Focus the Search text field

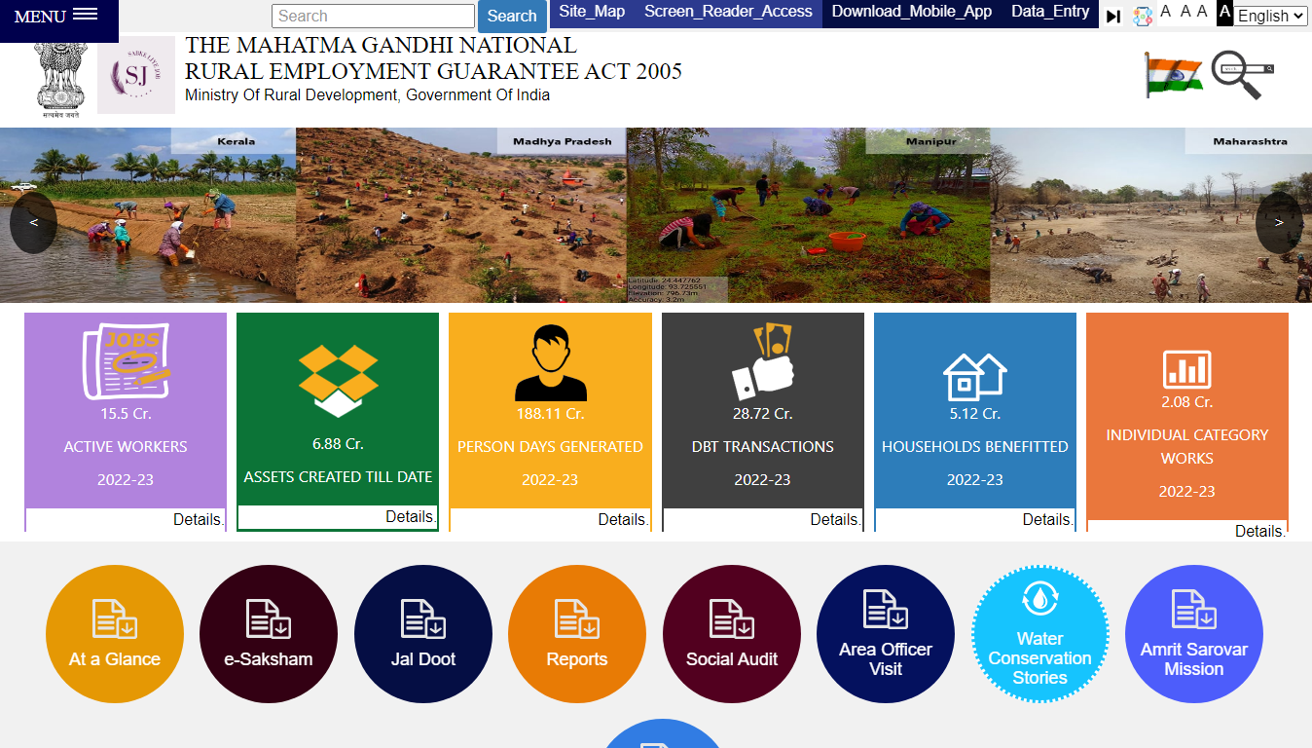[373, 16]
